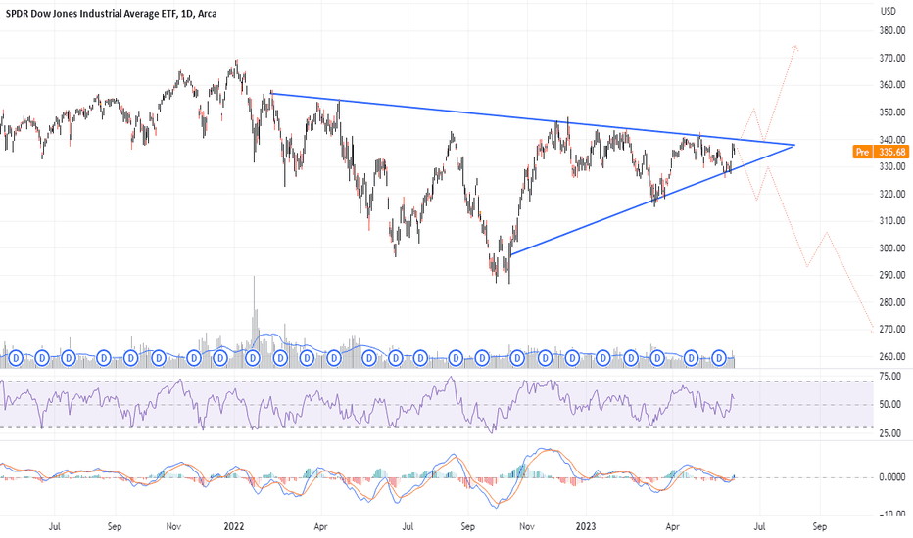Click the 280.00 price axis label
The image size is (913, 538).
point(892,302)
